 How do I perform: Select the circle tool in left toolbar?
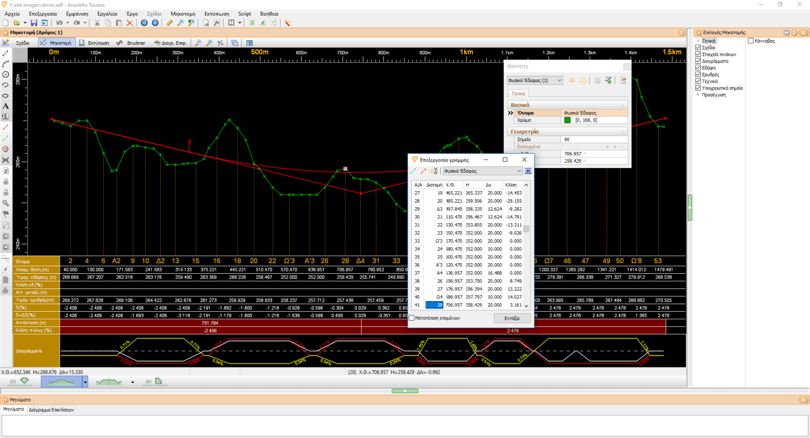coord(5,74)
